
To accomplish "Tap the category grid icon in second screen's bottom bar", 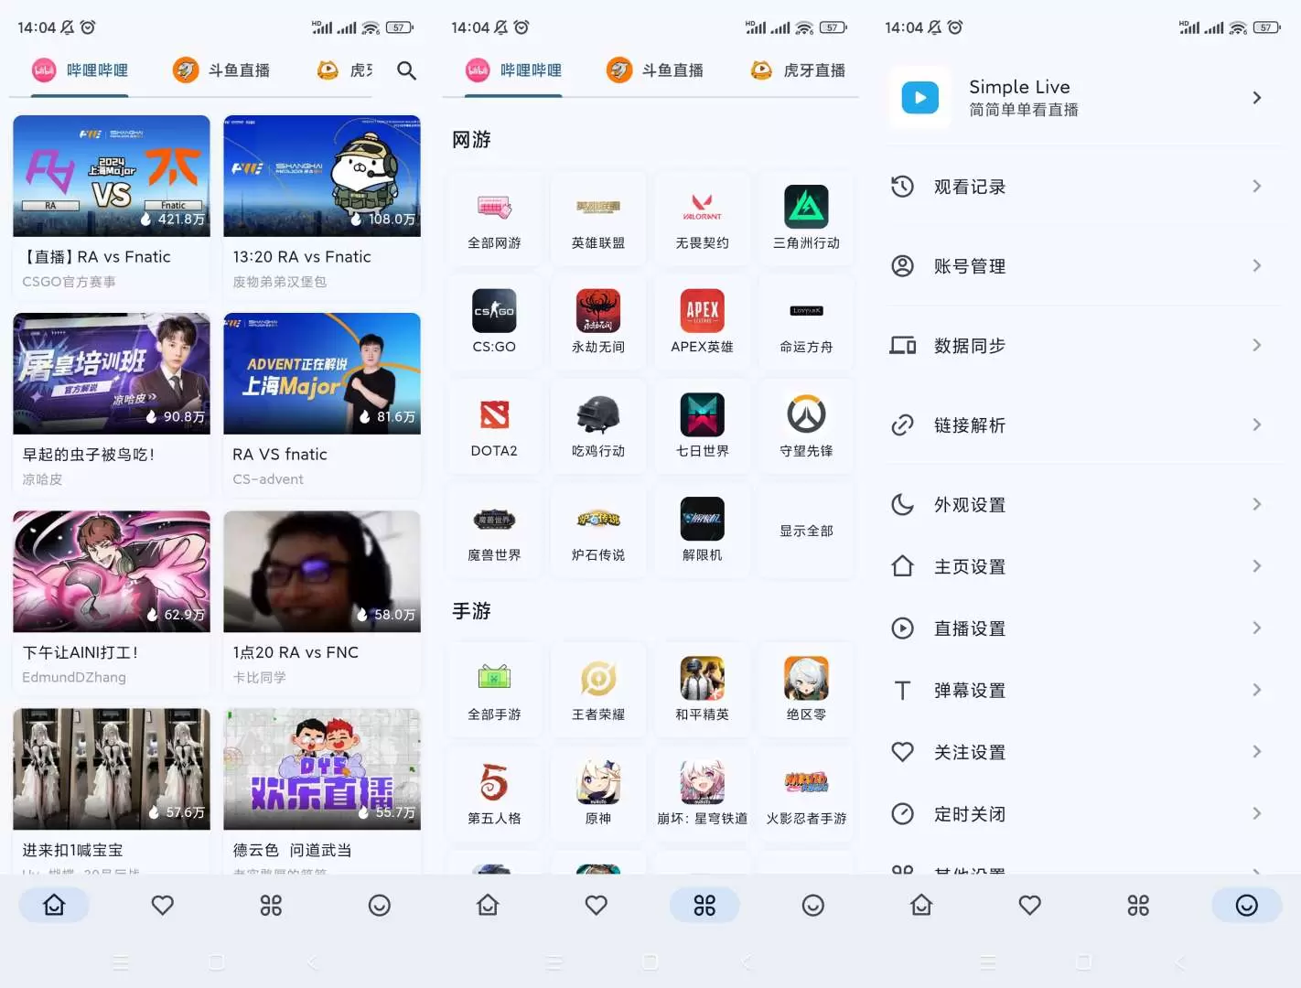I will (x=704, y=906).
